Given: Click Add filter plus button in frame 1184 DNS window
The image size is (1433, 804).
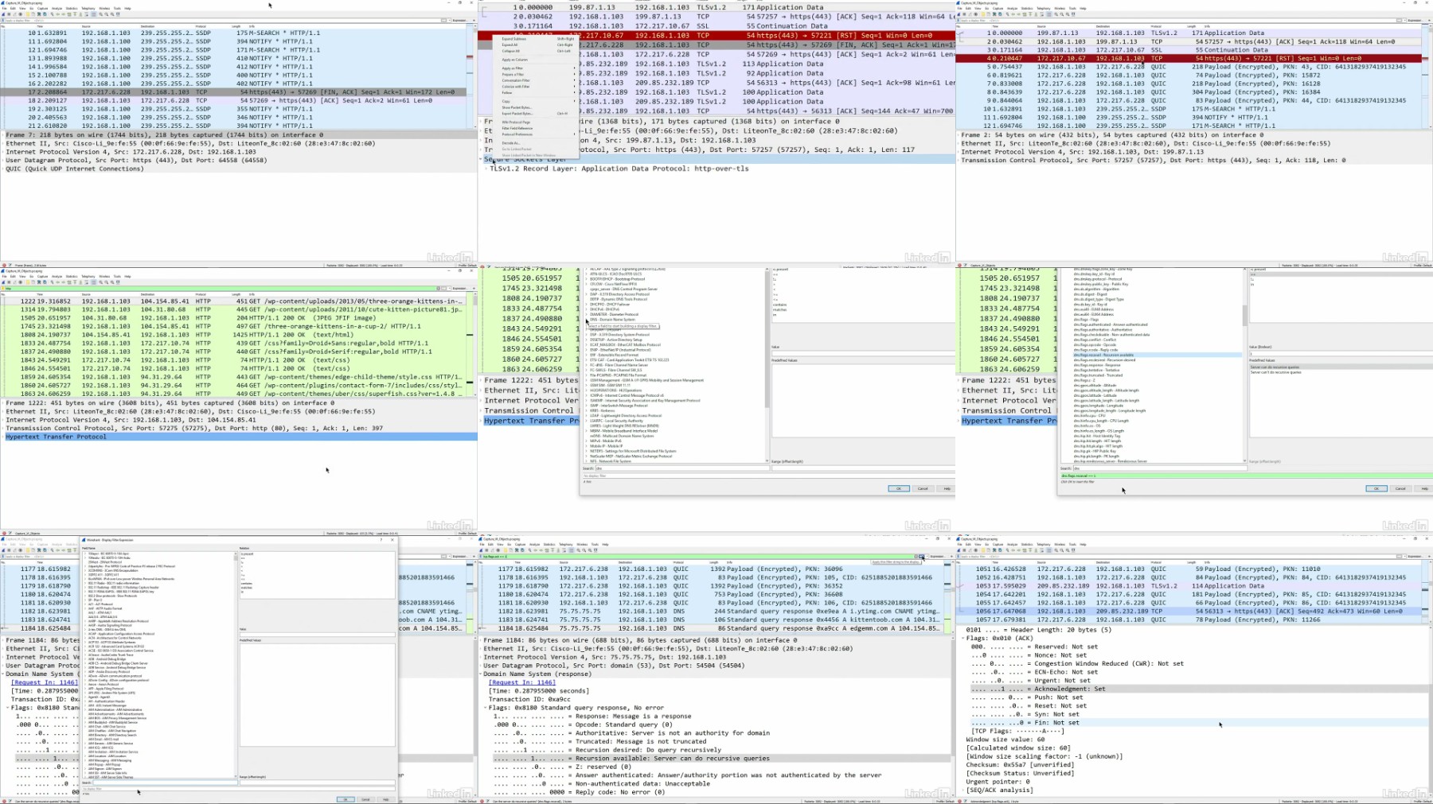Looking at the screenshot, I should [x=951, y=557].
